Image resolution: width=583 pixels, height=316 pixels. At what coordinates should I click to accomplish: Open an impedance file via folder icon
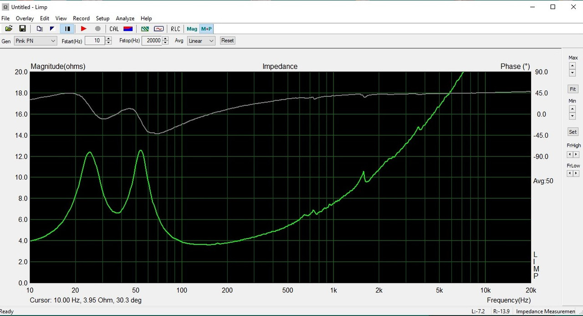coord(9,29)
